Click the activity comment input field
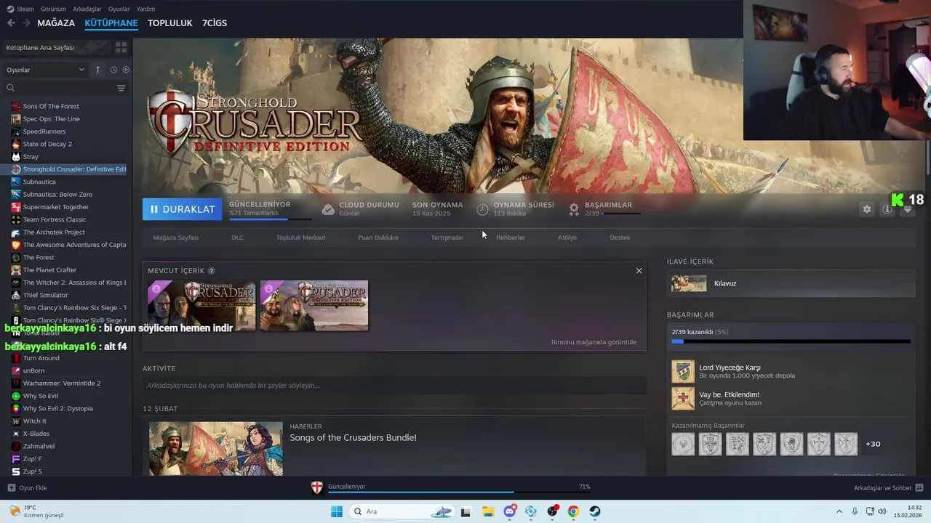 pos(394,386)
